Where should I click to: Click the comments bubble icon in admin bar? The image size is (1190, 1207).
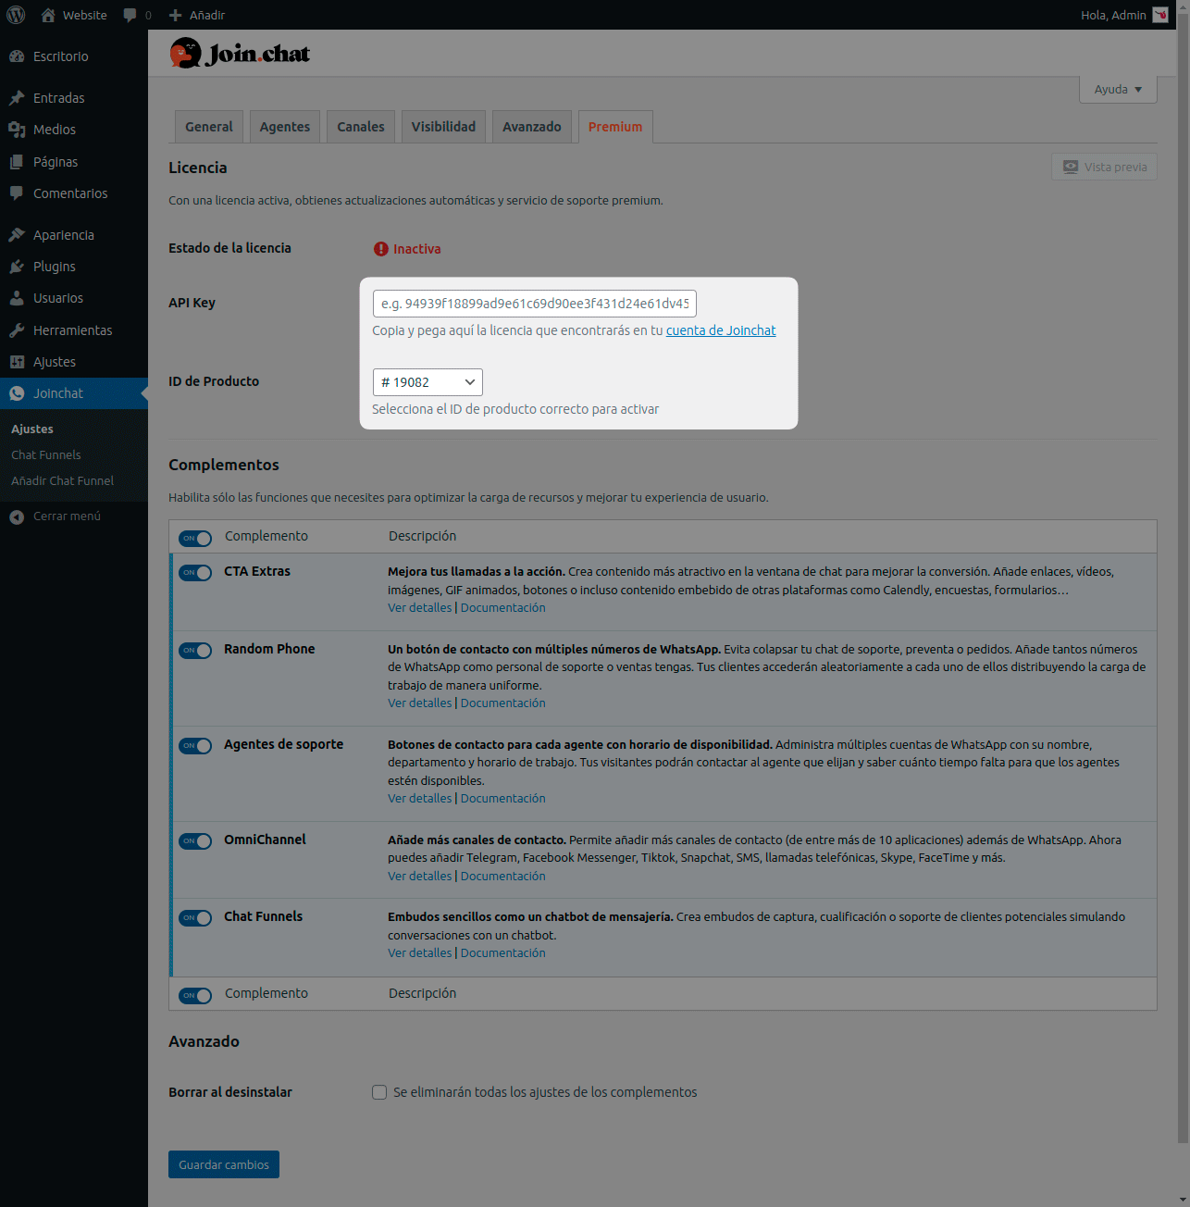point(130,15)
